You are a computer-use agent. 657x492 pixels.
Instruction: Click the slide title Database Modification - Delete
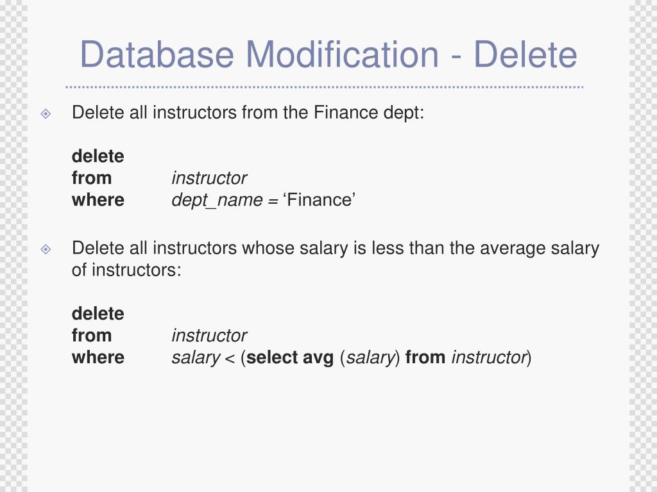pos(328,54)
